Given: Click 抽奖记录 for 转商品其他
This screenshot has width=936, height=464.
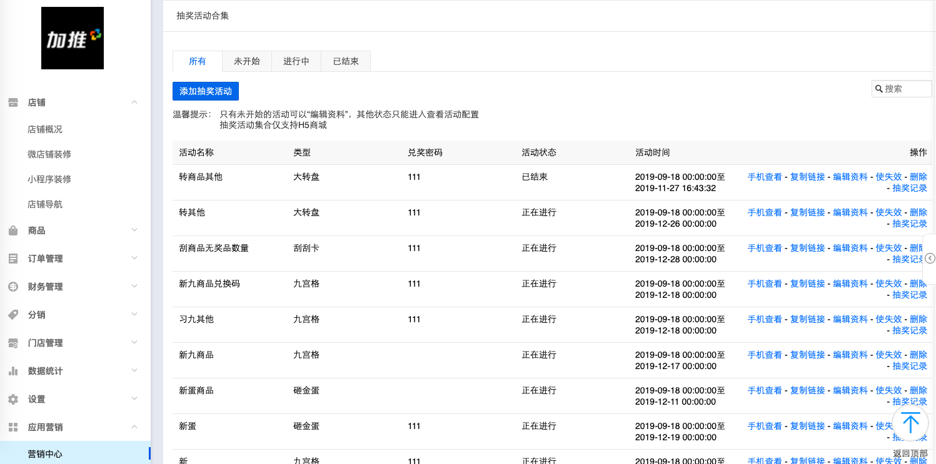Looking at the screenshot, I should [x=910, y=188].
